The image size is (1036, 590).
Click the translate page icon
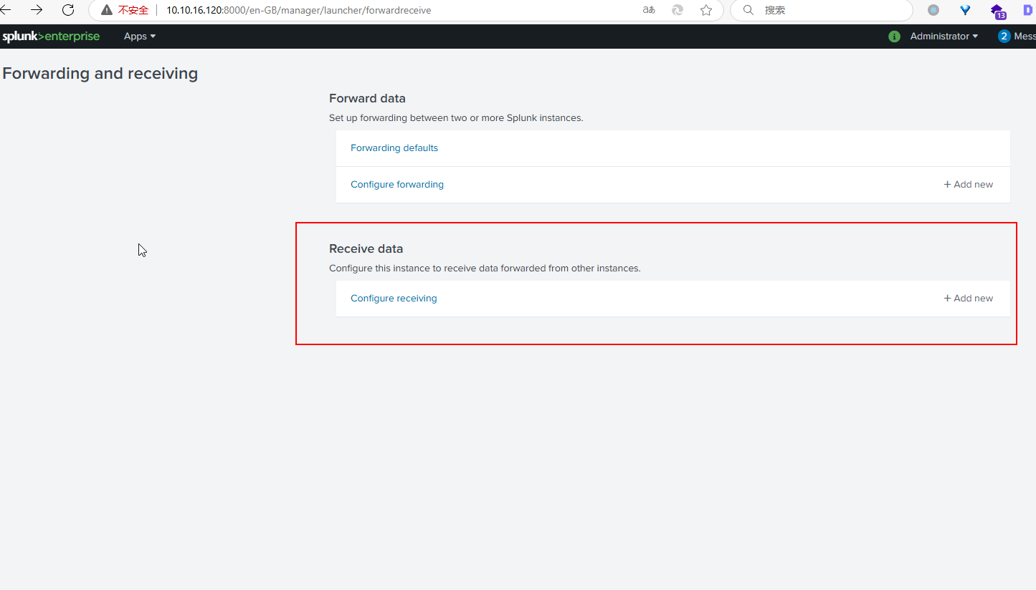pyautogui.click(x=649, y=10)
